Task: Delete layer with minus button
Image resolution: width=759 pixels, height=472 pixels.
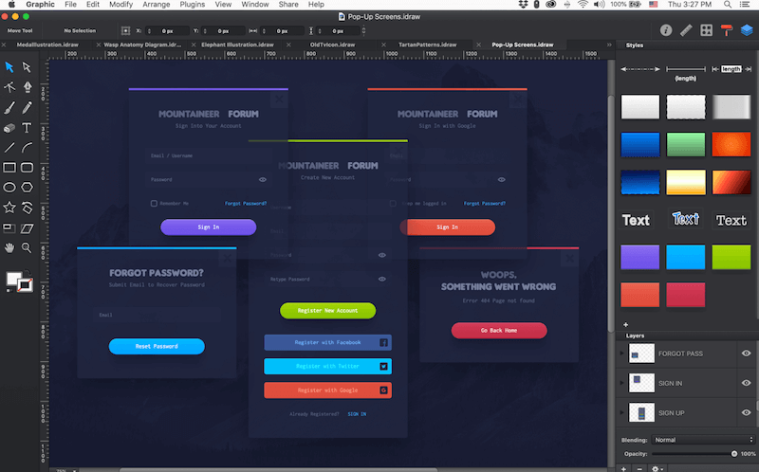Action: [639, 468]
